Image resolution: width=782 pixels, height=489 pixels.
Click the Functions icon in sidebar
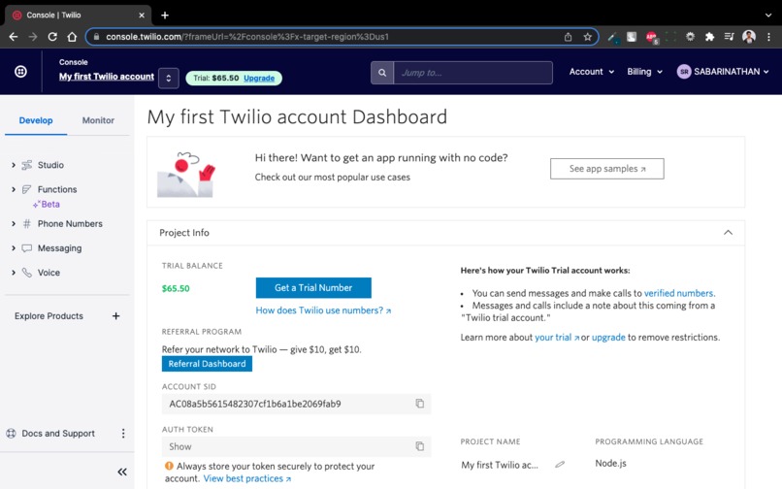(27, 189)
